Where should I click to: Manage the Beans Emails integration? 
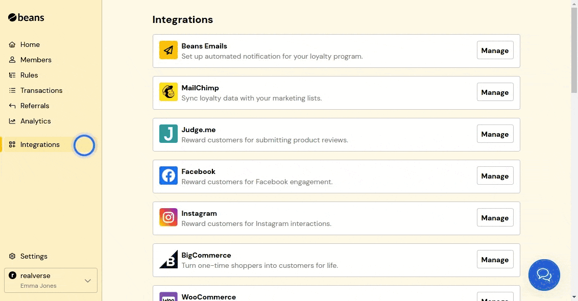pyautogui.click(x=495, y=51)
